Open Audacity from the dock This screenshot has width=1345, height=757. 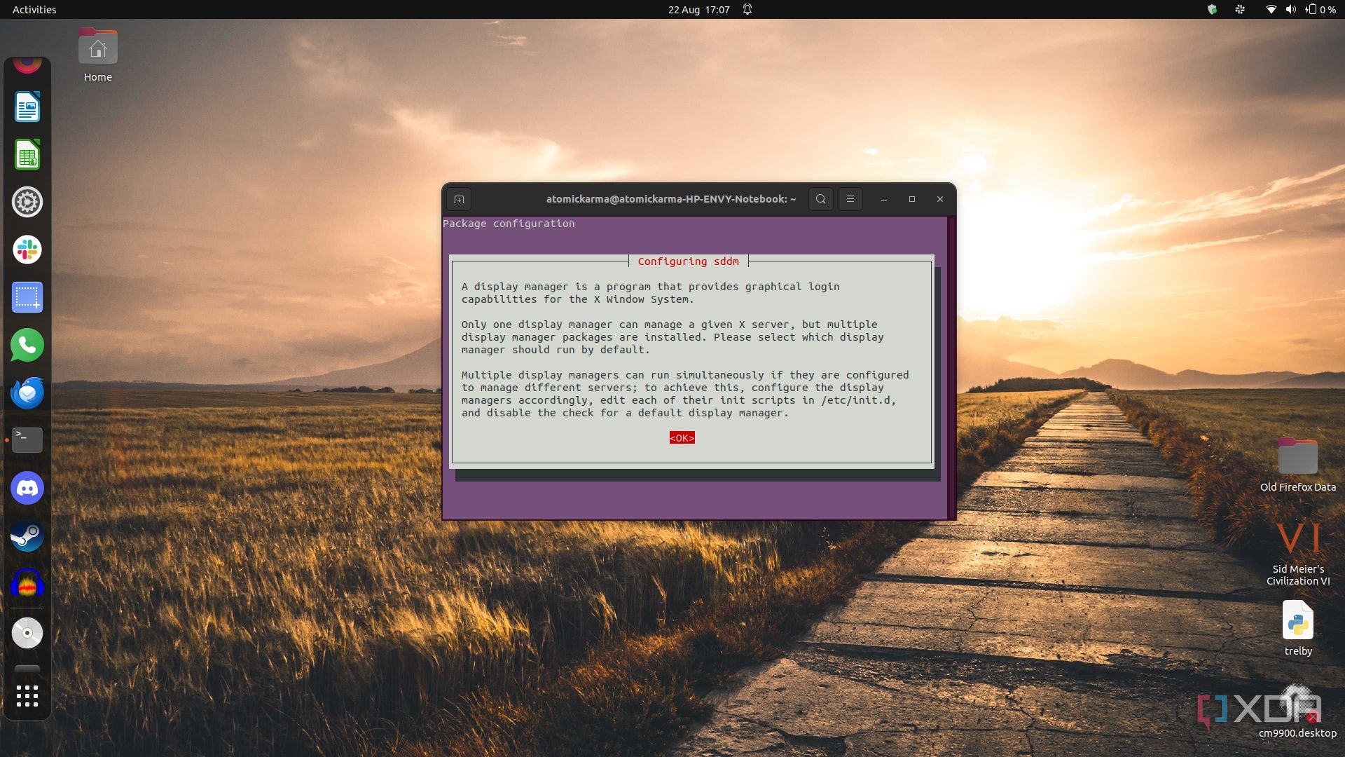[27, 584]
